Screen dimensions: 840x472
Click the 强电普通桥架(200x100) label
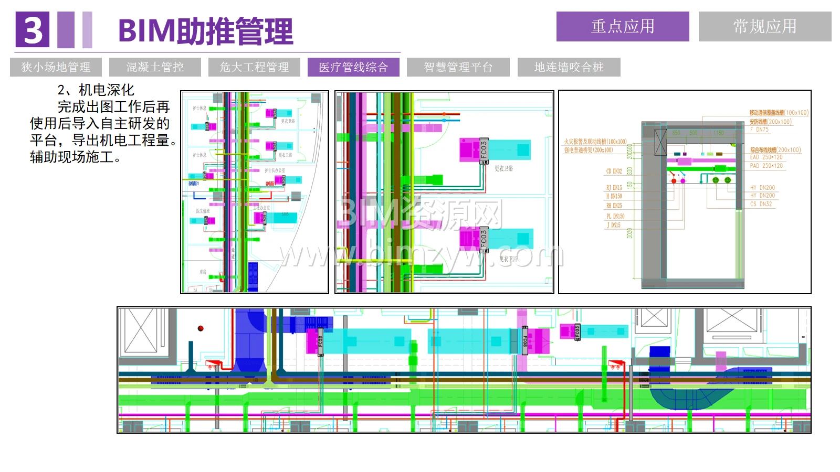click(x=589, y=150)
